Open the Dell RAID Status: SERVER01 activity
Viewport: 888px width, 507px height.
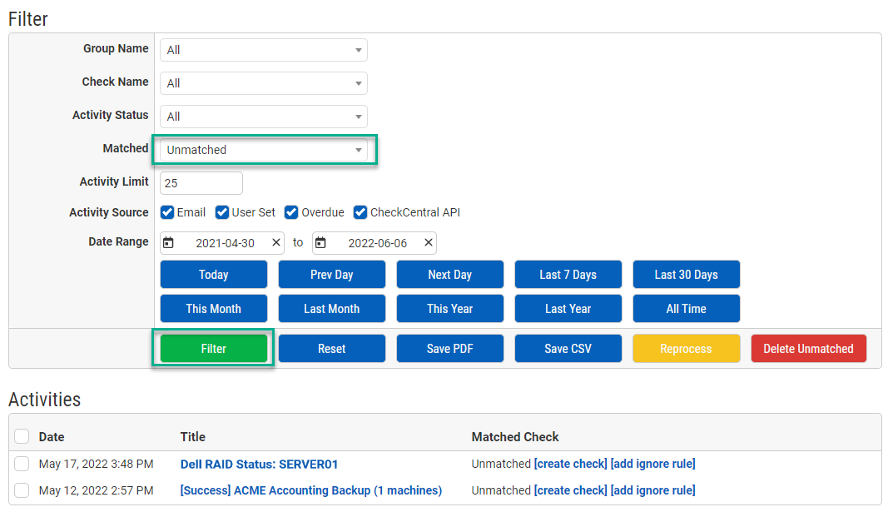pos(259,464)
